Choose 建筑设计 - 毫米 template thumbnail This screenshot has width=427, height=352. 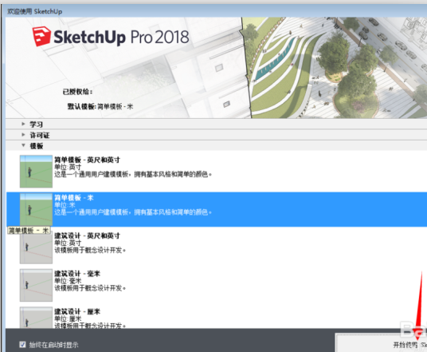pyautogui.click(x=36, y=285)
